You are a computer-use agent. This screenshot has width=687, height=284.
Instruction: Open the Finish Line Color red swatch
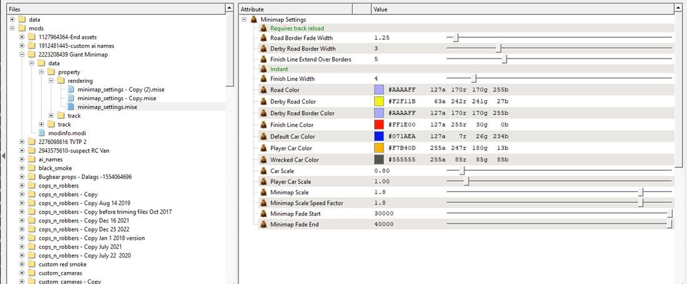[x=378, y=125]
